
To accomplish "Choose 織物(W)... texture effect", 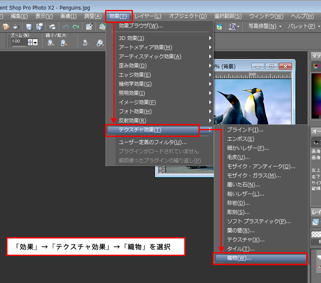I will (x=261, y=258).
